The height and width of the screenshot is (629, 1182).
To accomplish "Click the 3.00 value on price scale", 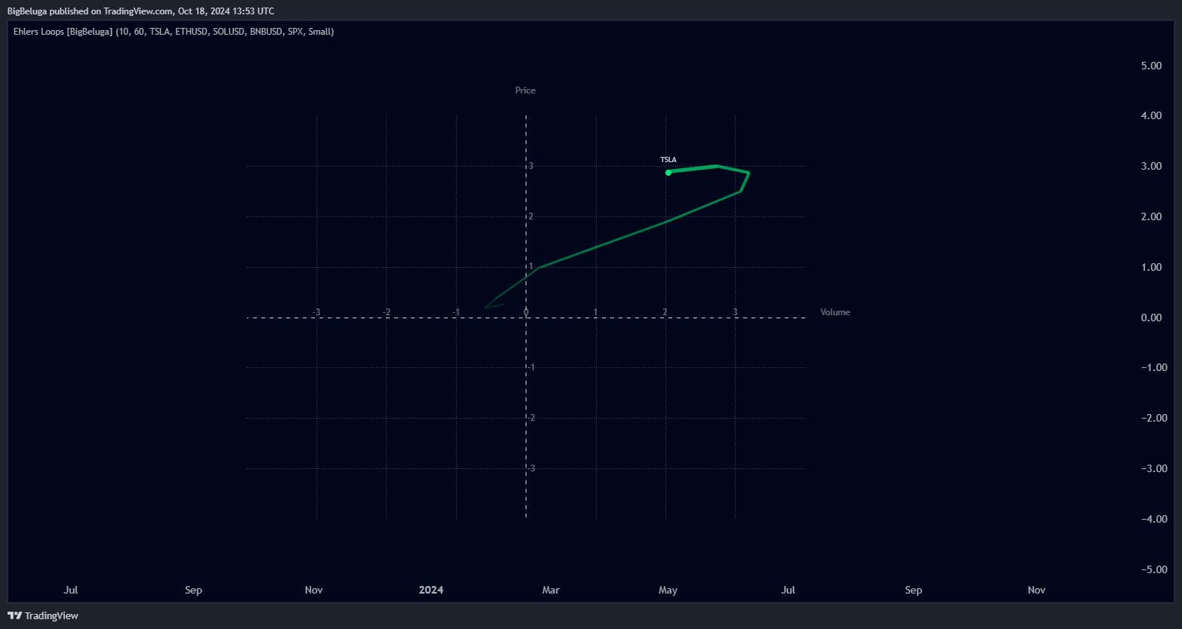I will click(x=1151, y=167).
